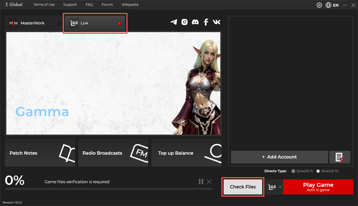Open launcher settings gear

click(319, 5)
